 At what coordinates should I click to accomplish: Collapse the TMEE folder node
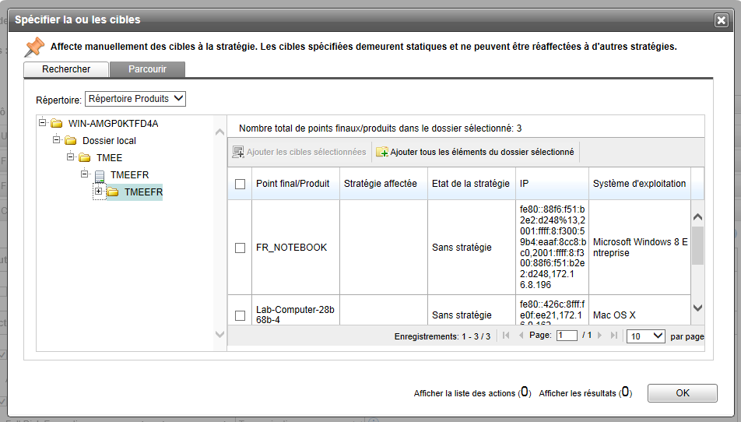(71, 157)
